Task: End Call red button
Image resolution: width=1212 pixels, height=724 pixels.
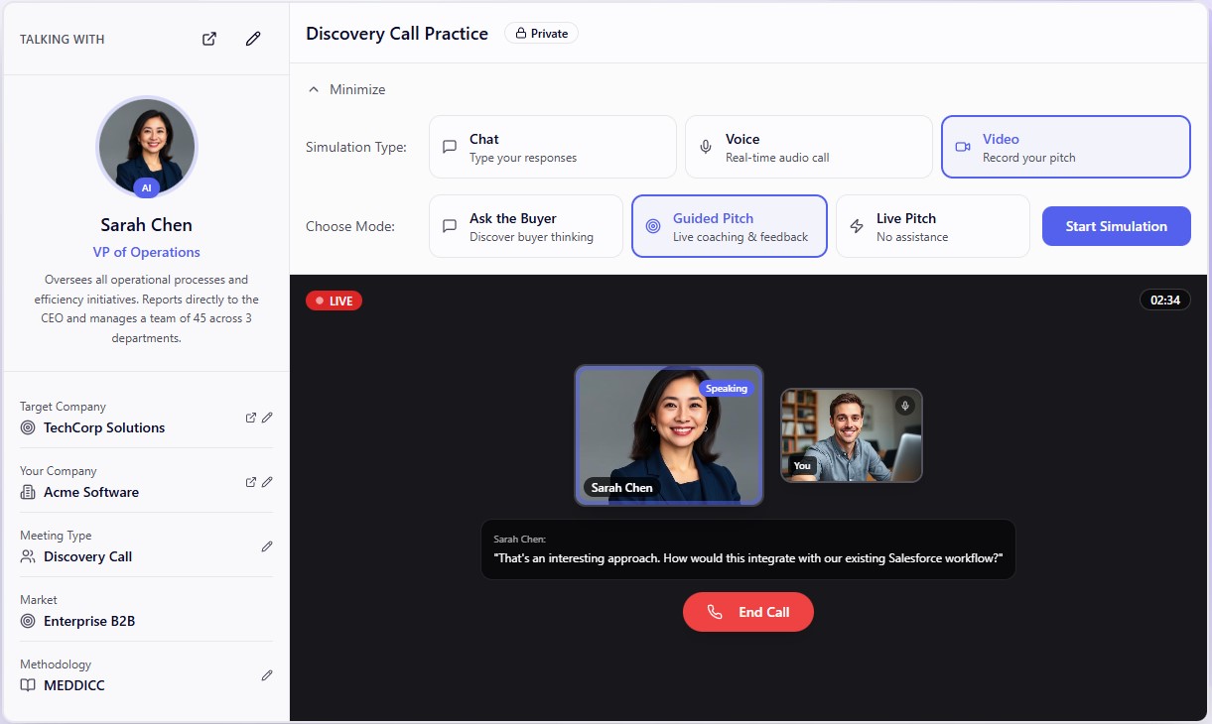Action: (748, 612)
